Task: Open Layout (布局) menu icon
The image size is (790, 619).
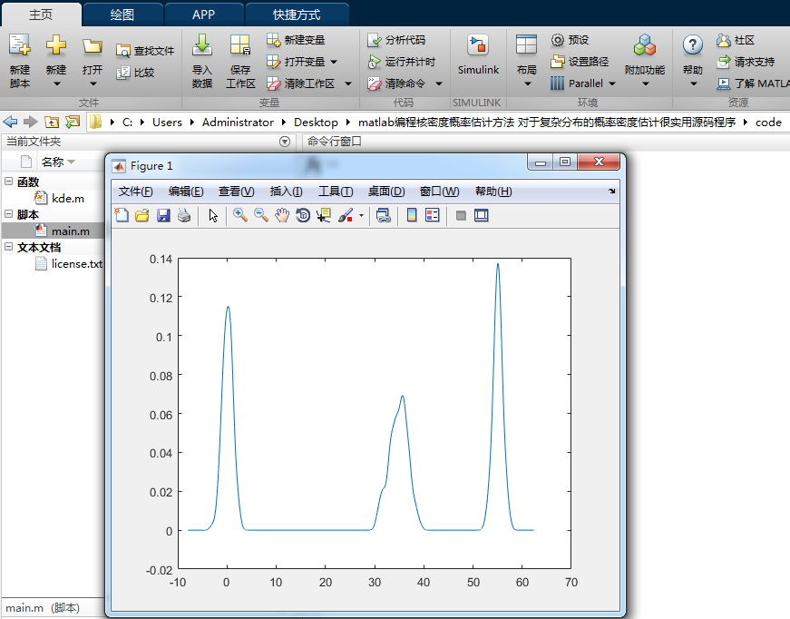Action: (526, 45)
